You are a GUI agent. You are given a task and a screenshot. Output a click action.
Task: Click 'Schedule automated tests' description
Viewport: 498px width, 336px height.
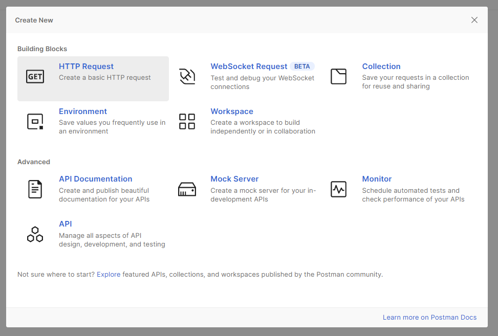[x=413, y=195]
